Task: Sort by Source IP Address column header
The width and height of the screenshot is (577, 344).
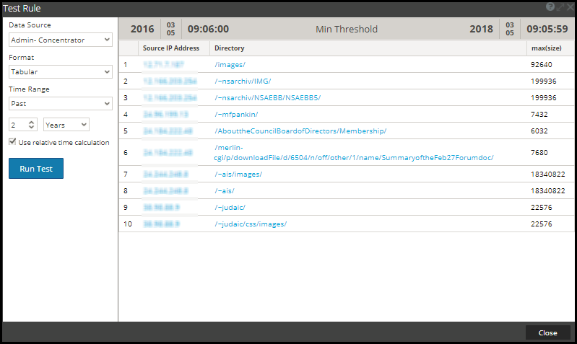Action: click(171, 48)
